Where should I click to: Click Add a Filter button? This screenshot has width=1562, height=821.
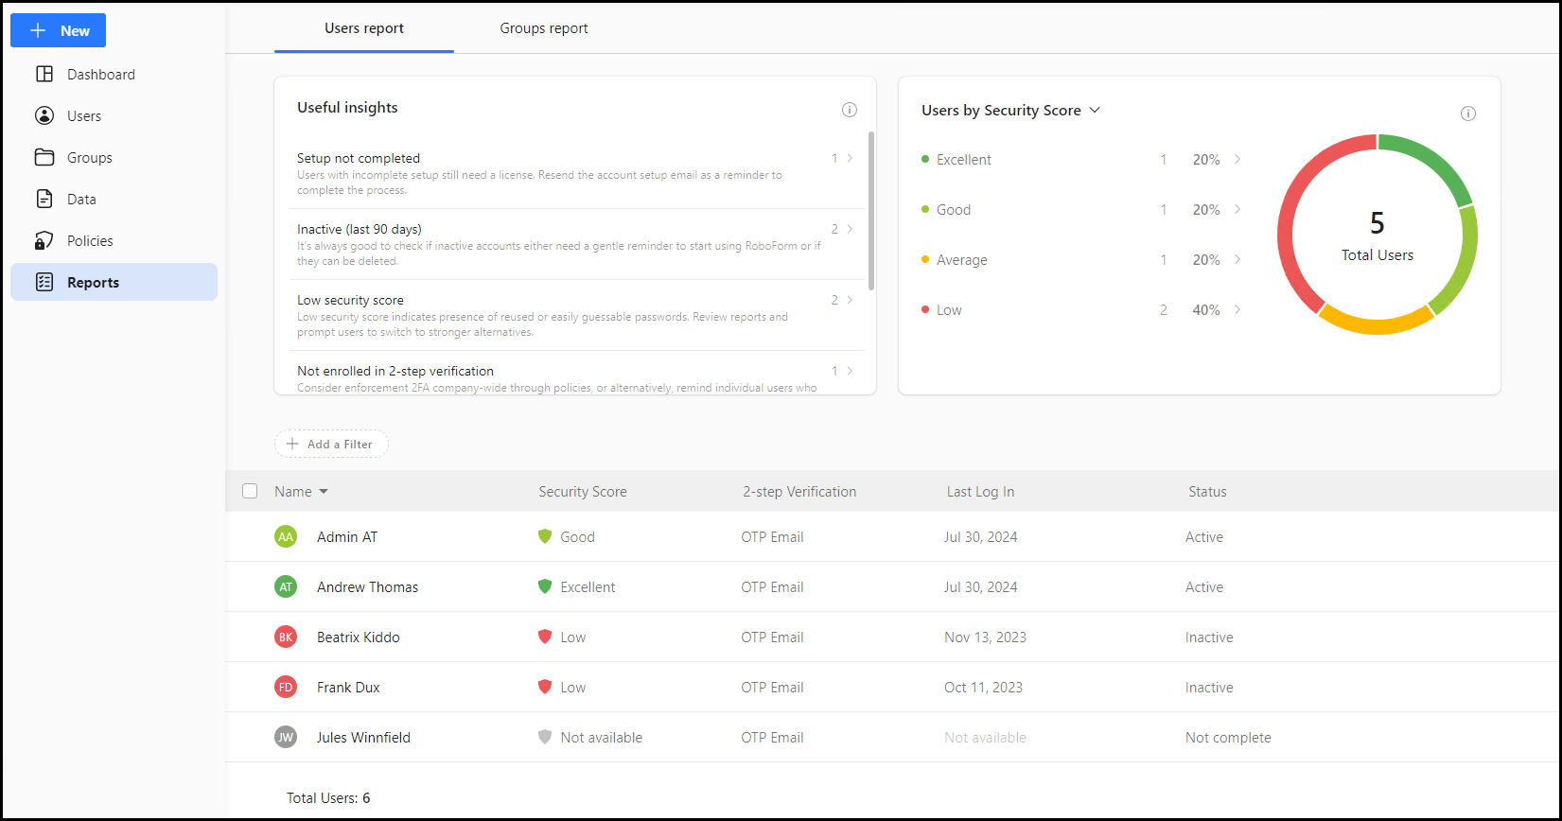[331, 445]
